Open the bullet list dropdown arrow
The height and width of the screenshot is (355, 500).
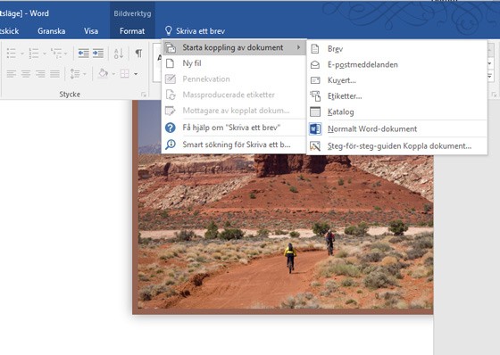pyautogui.click(x=22, y=54)
